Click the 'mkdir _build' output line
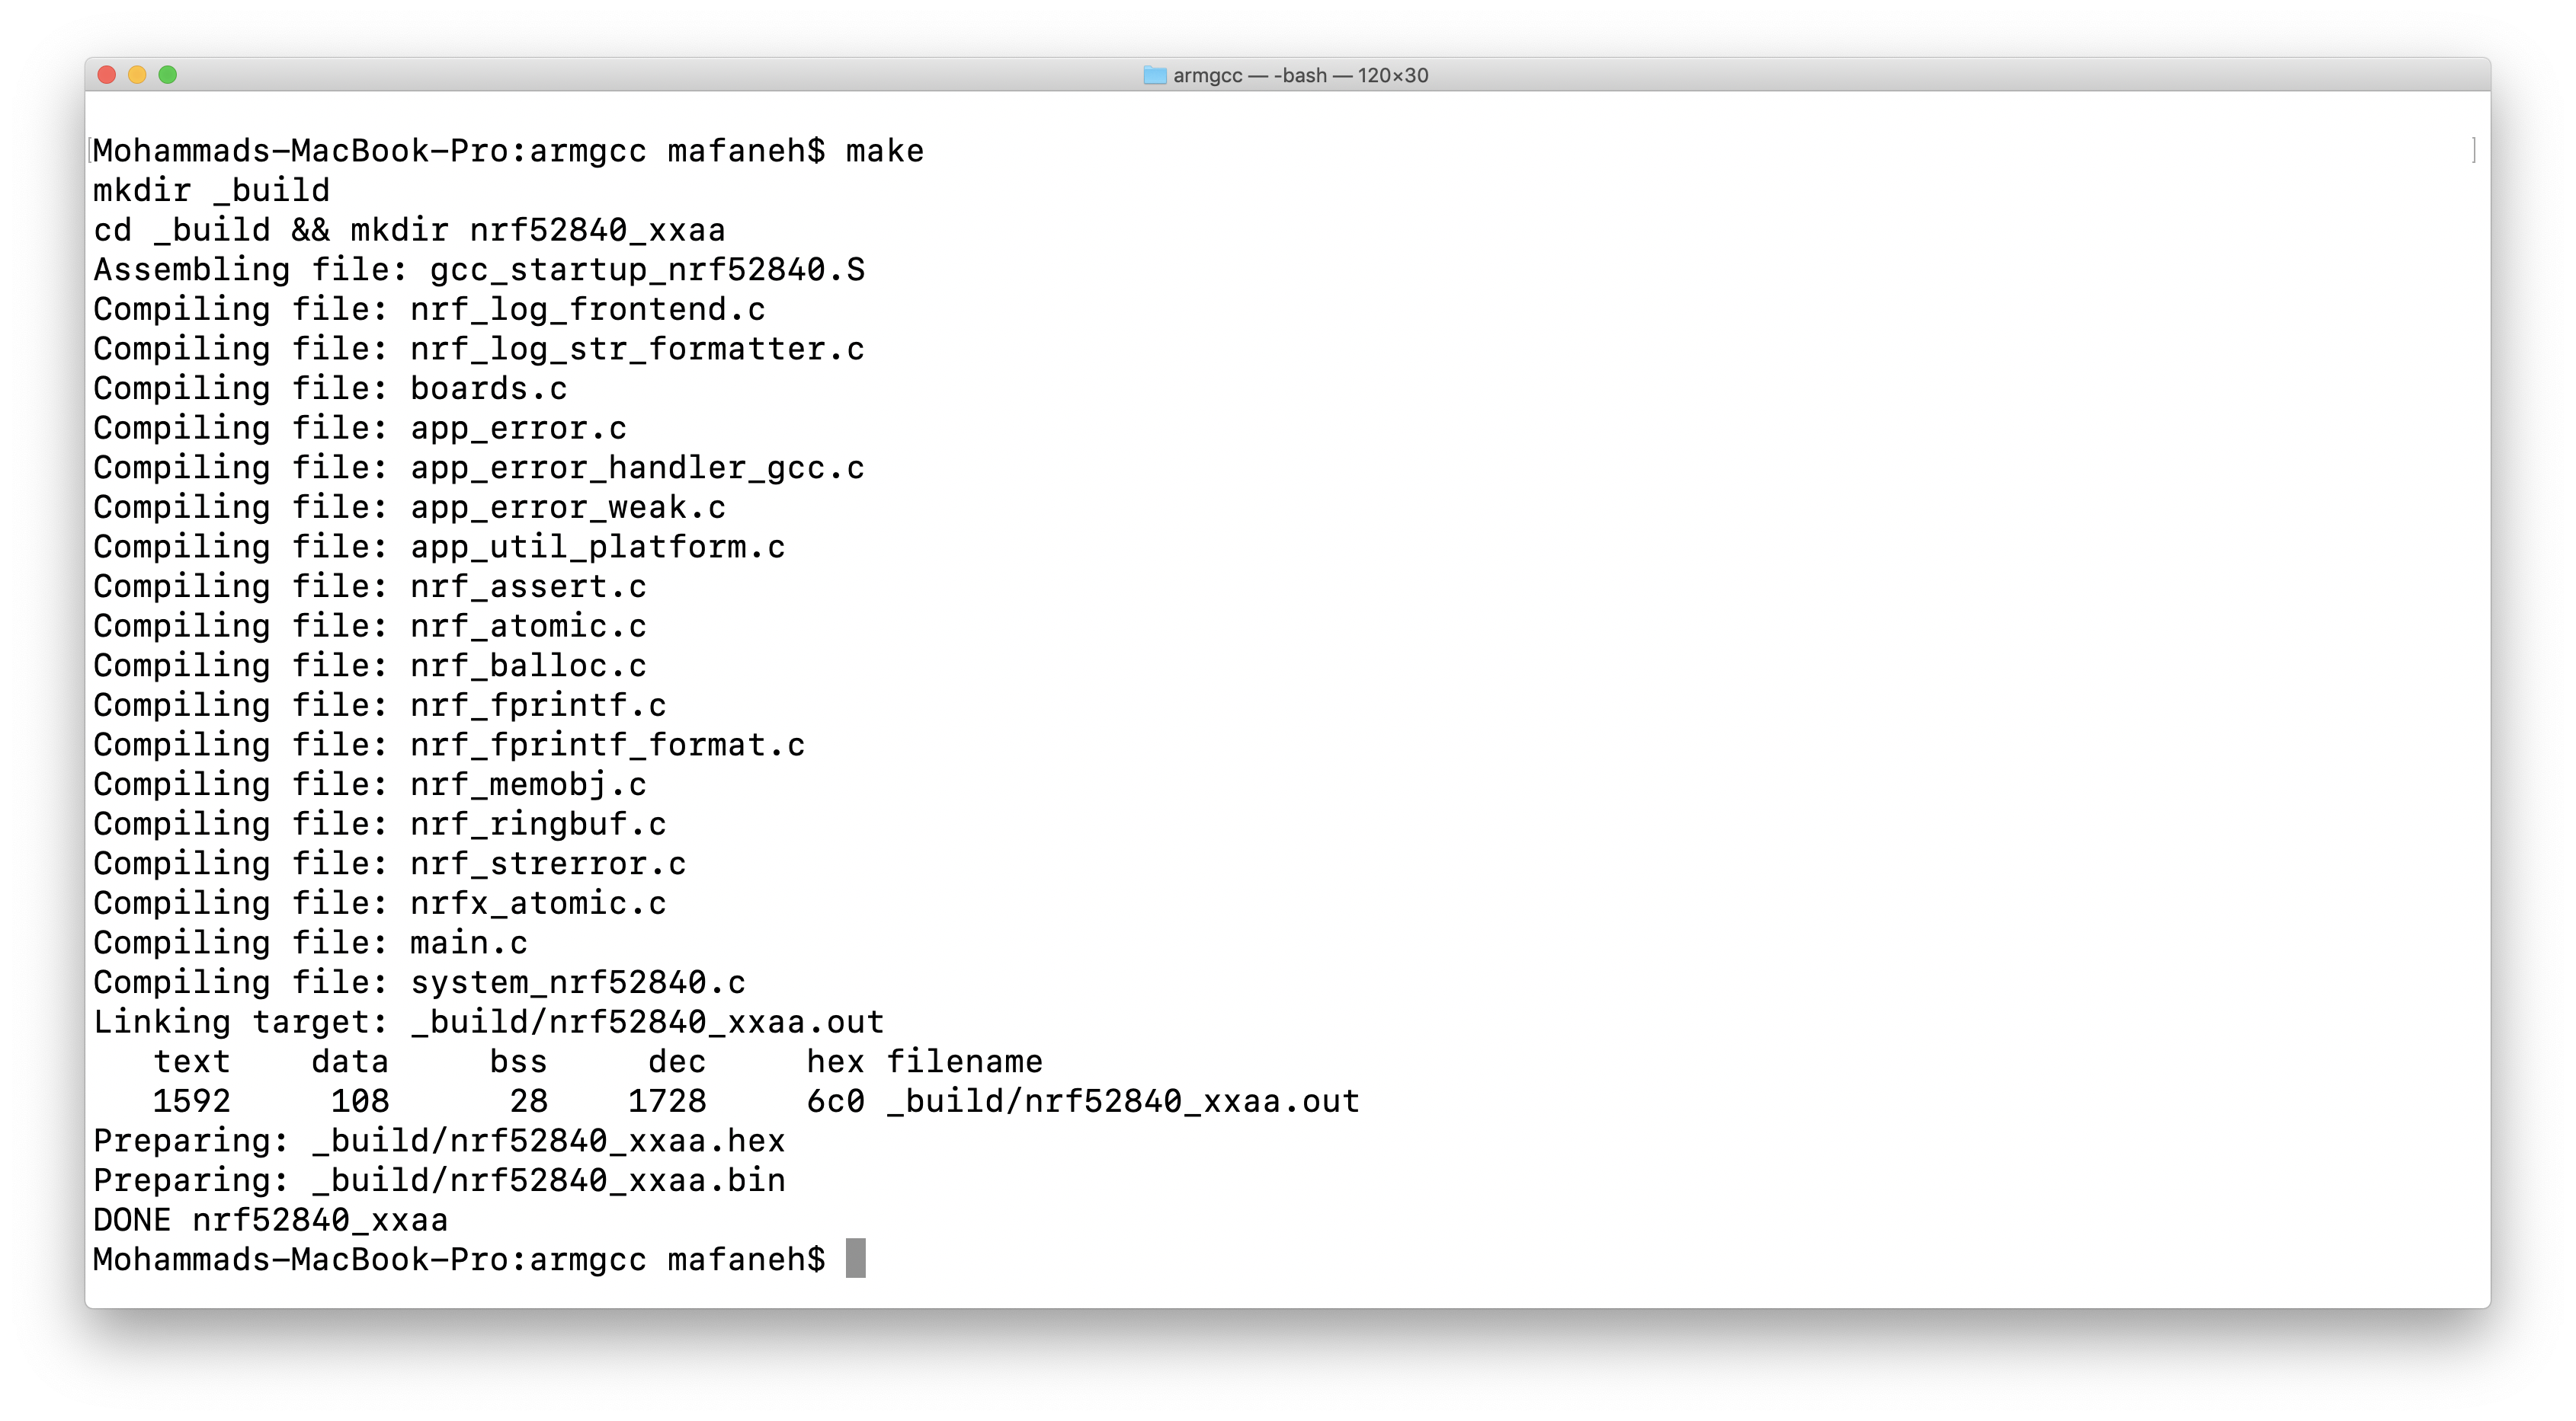The width and height of the screenshot is (2576, 1421). click(211, 190)
